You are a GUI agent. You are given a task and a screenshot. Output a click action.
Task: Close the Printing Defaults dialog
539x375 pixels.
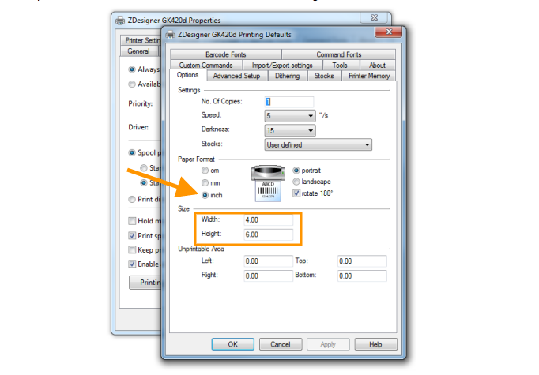click(x=388, y=32)
